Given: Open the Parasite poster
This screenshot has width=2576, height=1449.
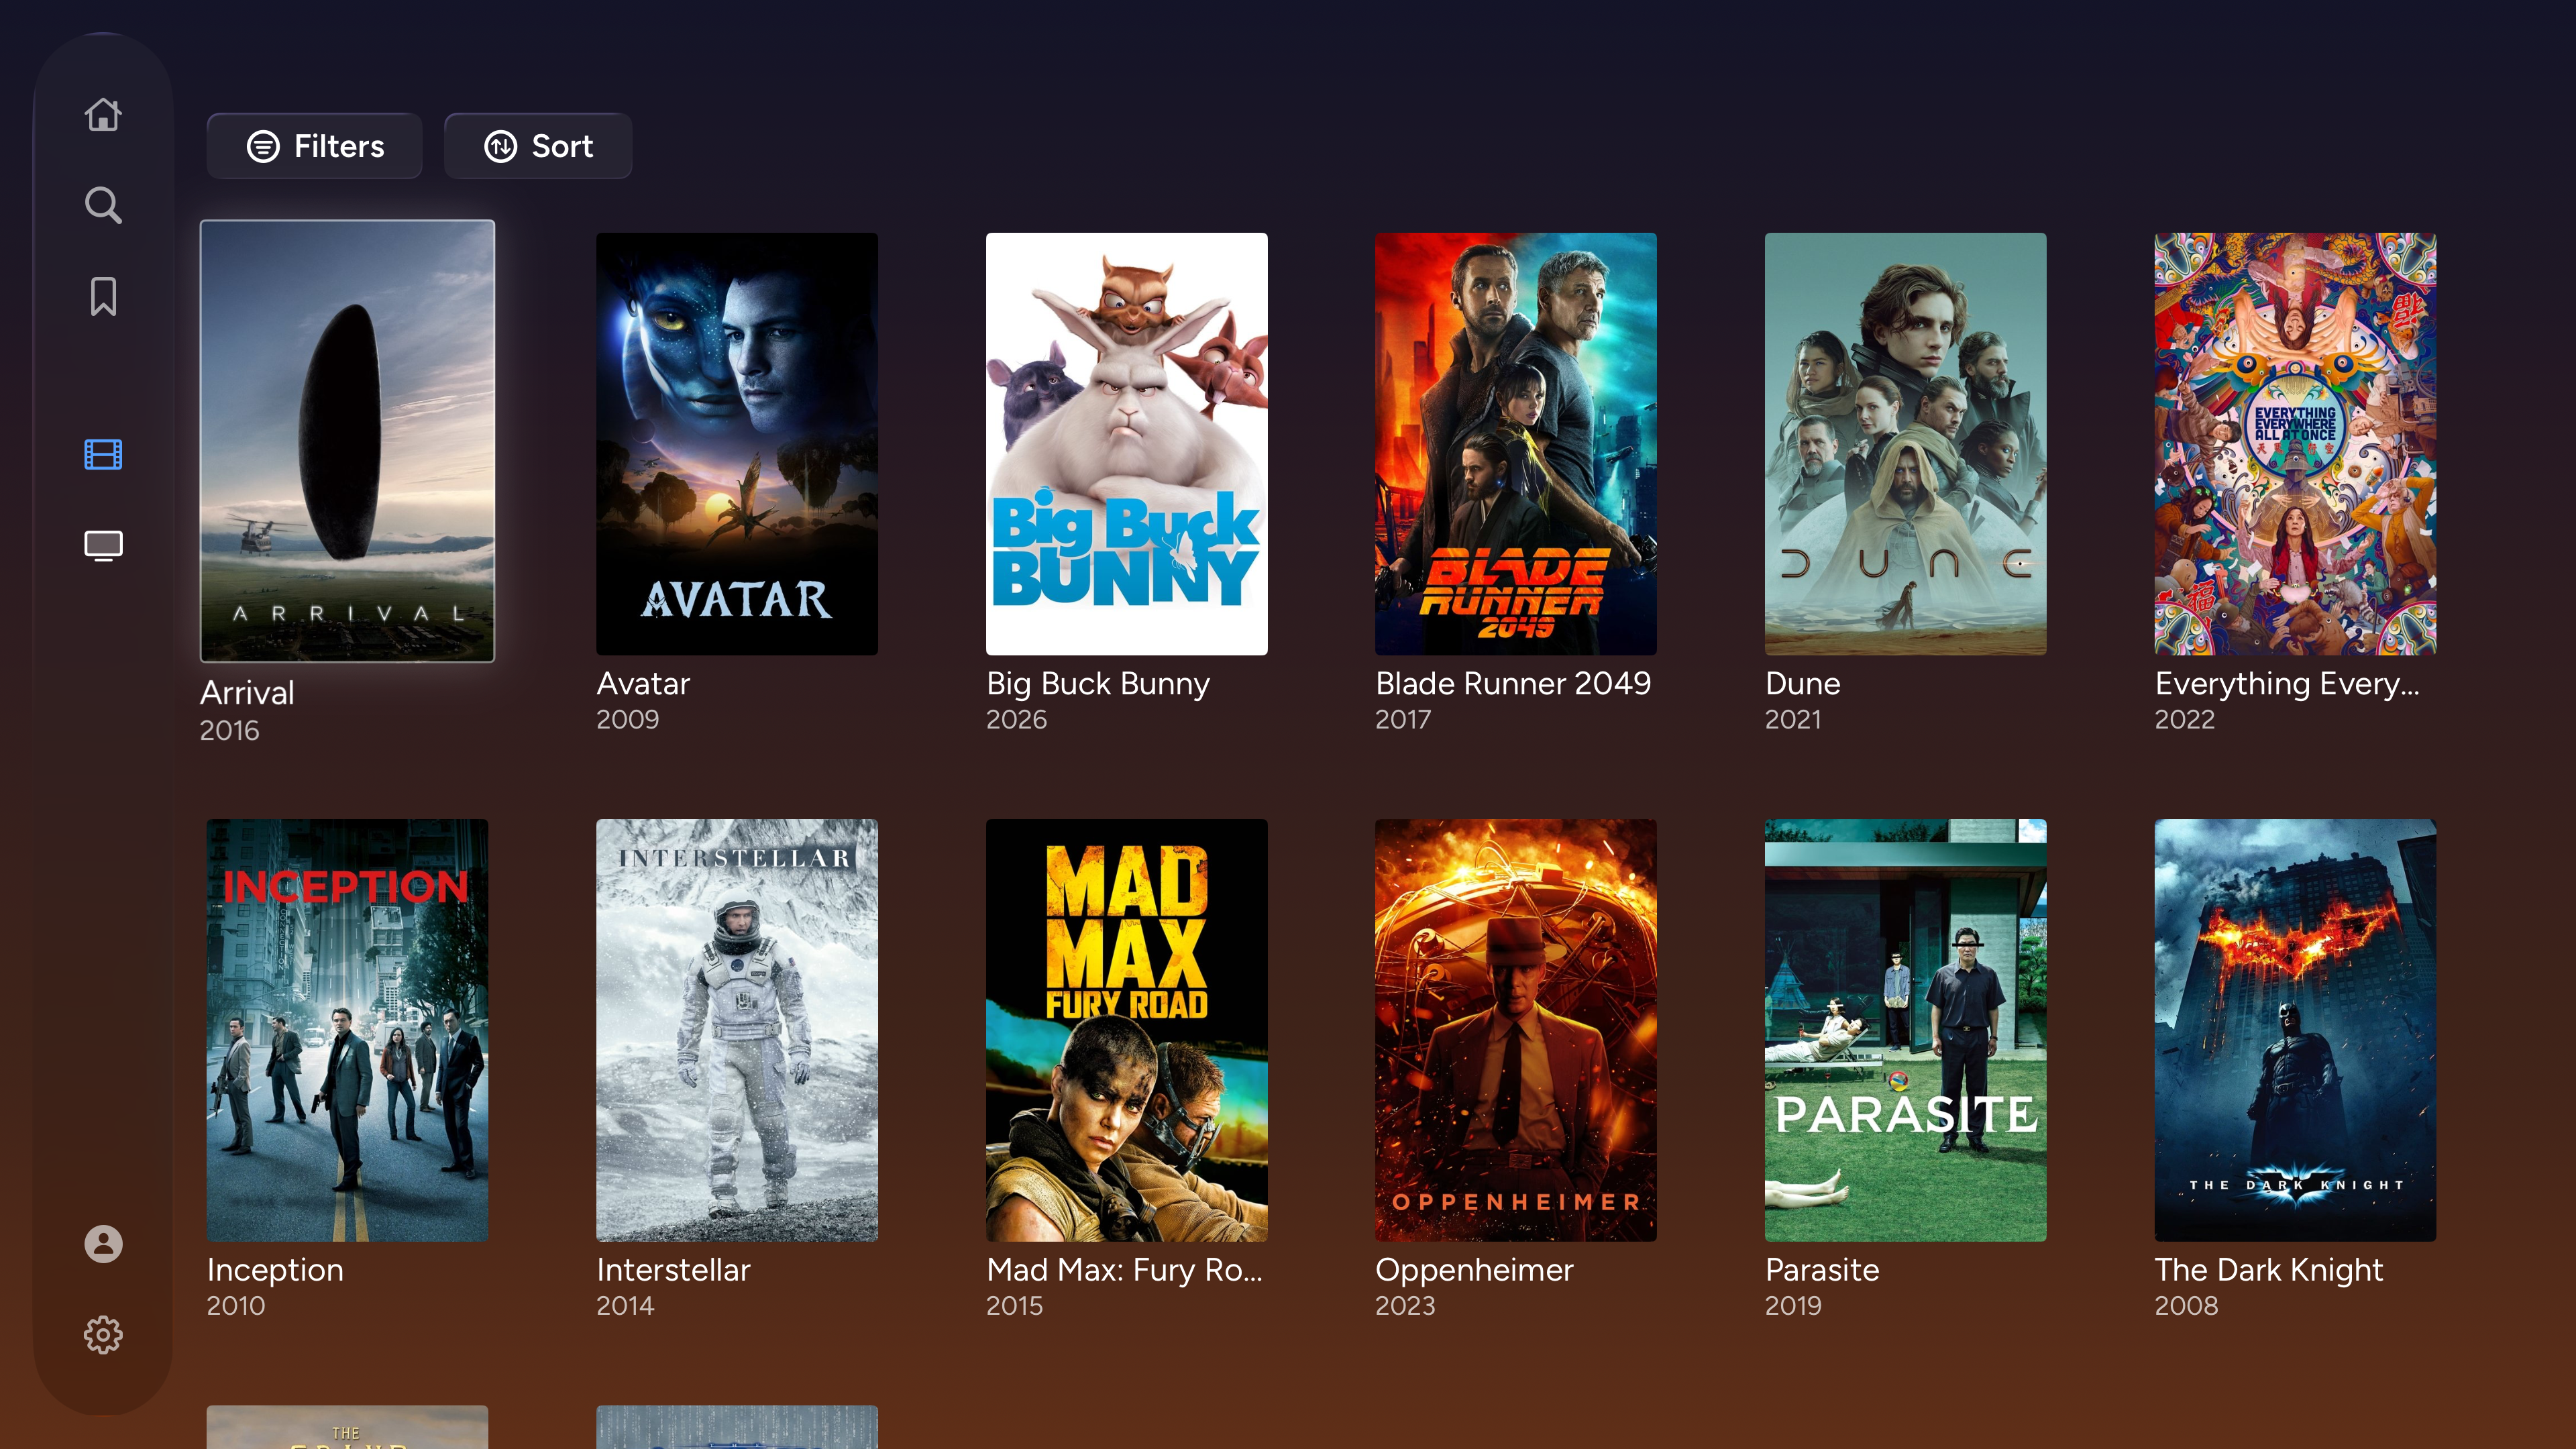Looking at the screenshot, I should click(1906, 1030).
